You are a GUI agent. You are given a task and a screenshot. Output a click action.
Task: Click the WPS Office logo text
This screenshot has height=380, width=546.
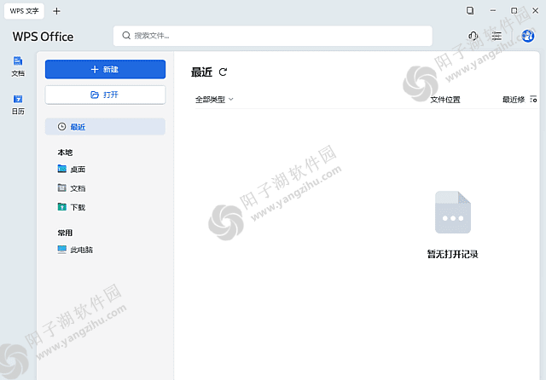pyautogui.click(x=43, y=37)
